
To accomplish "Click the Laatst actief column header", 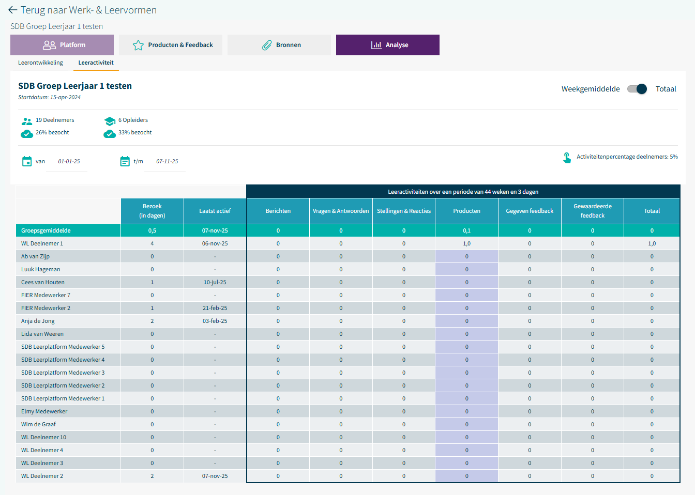I will tap(215, 211).
